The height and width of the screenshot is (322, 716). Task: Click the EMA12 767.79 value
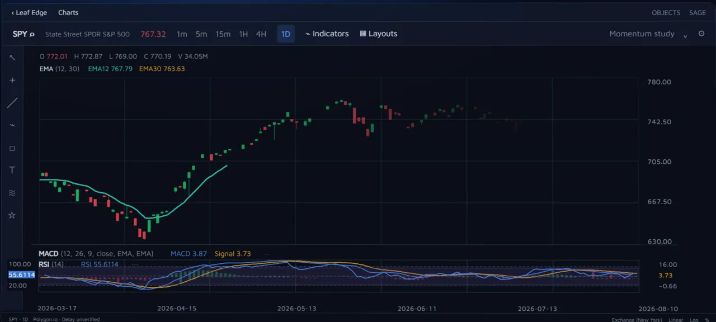tap(110, 69)
